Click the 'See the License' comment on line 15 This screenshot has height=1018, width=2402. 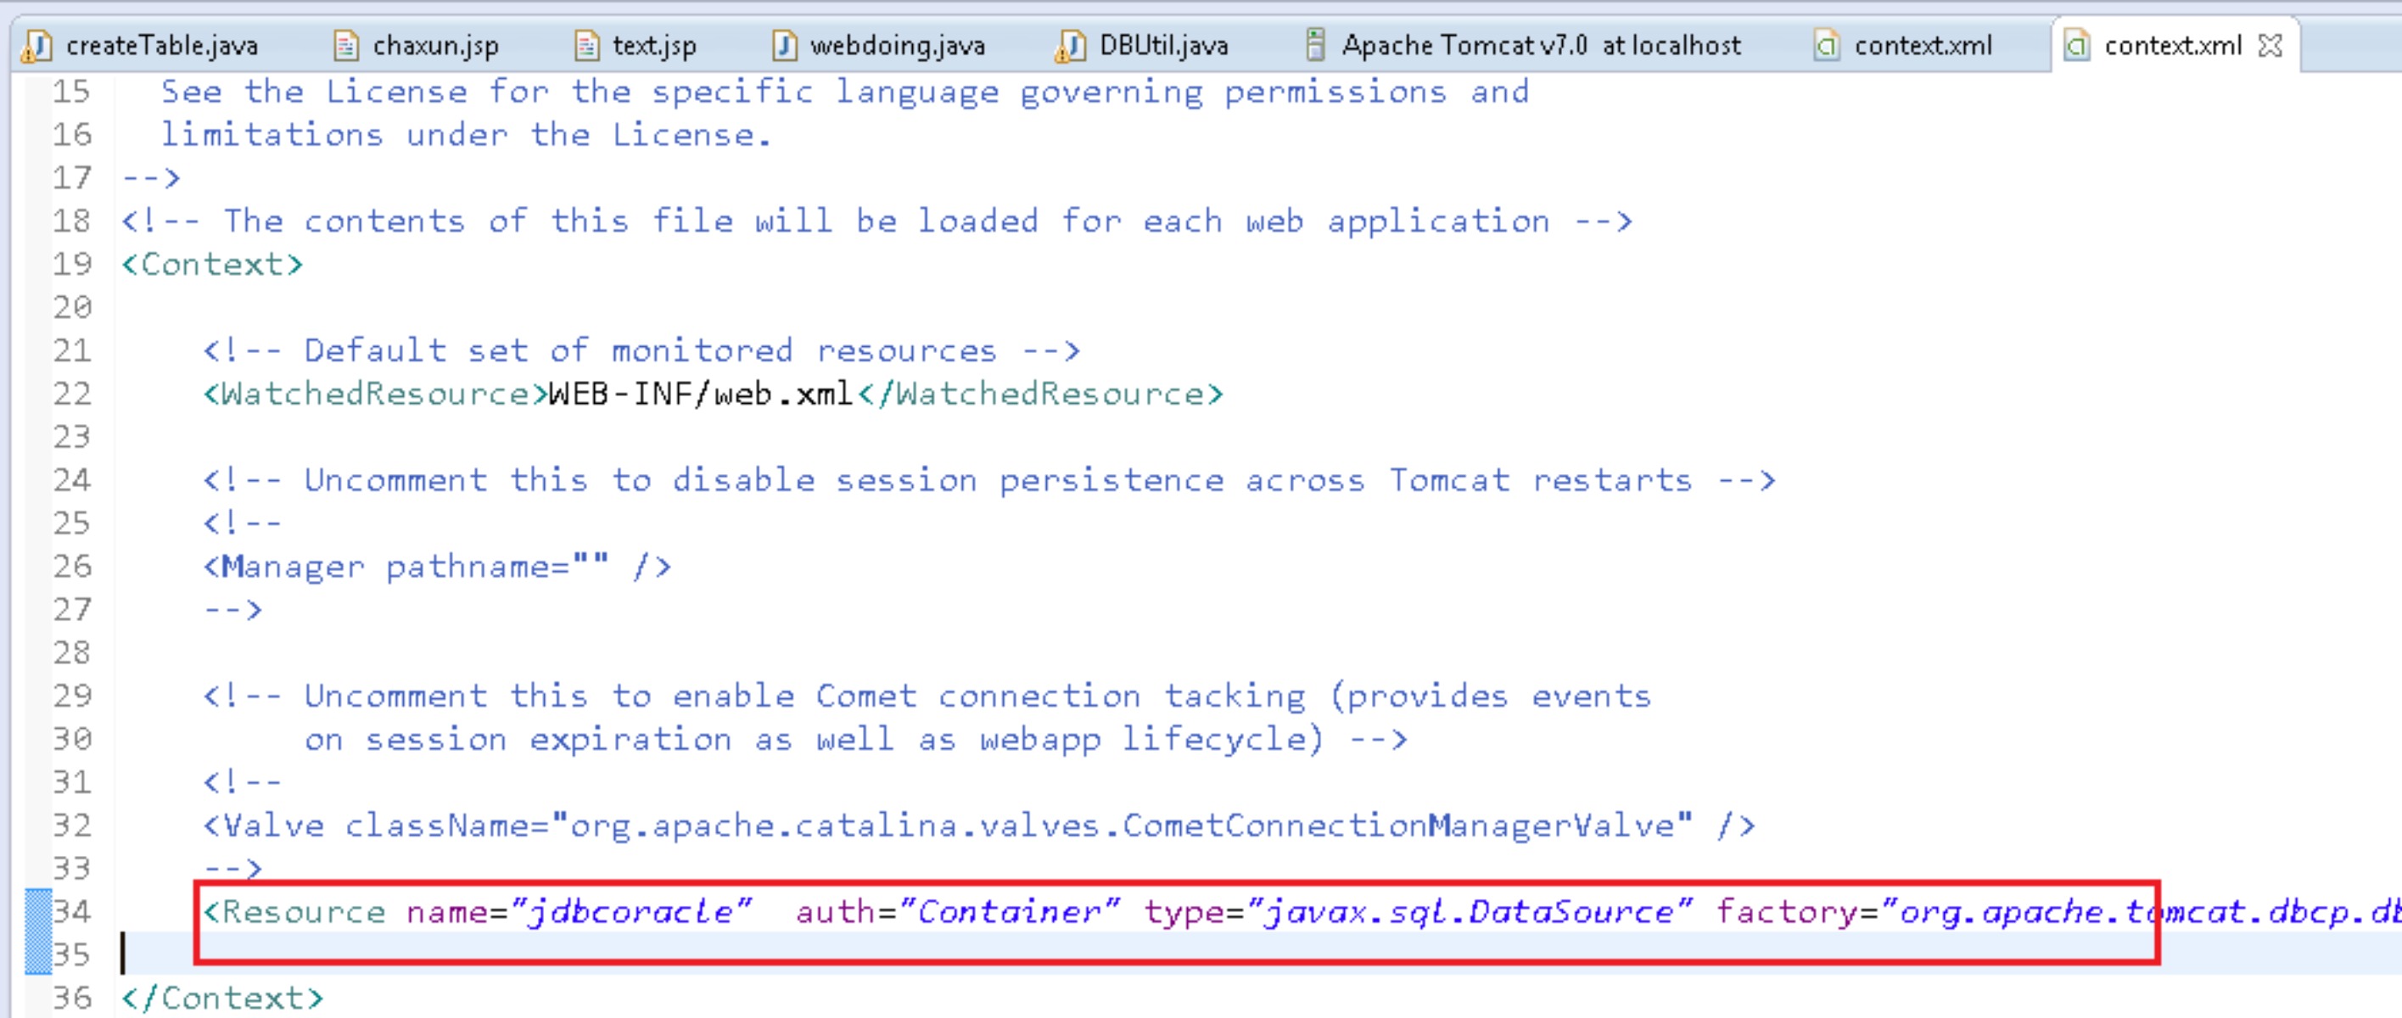[x=845, y=92]
